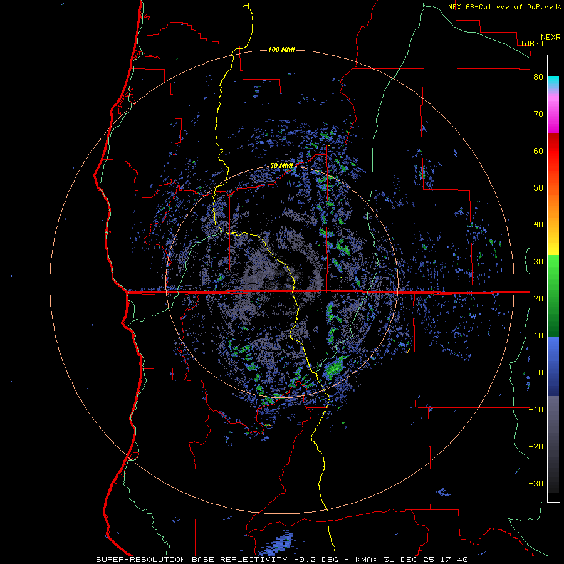Image resolution: width=564 pixels, height=564 pixels.
Task: Click the -30 value on dBZ scale
Action: (x=536, y=483)
